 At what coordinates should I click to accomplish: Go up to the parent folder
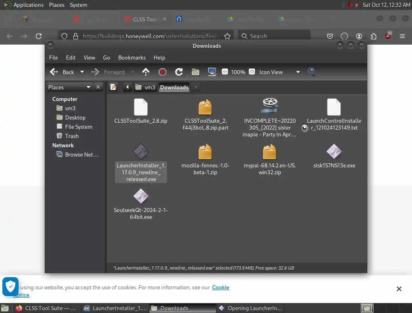(x=146, y=72)
